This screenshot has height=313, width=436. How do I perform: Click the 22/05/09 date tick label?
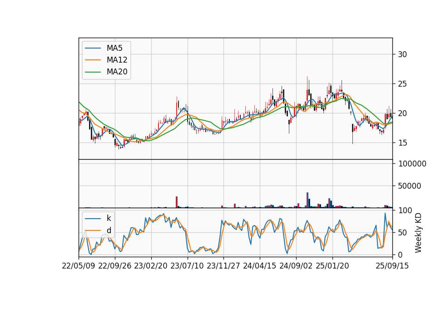(x=79, y=266)
